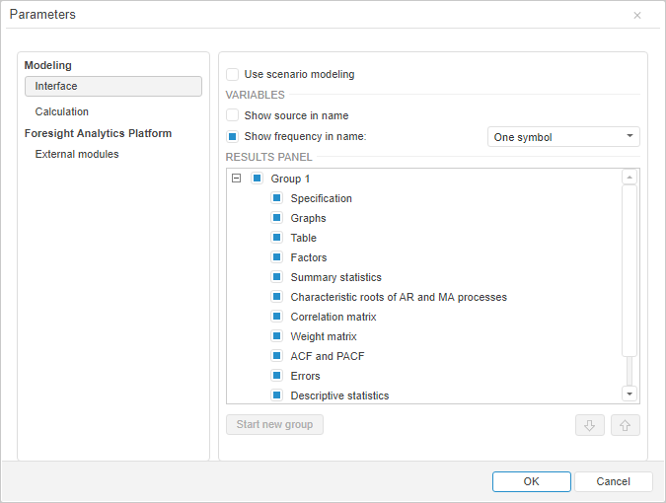Open the Calculation section
The image size is (666, 503).
pyautogui.click(x=62, y=111)
